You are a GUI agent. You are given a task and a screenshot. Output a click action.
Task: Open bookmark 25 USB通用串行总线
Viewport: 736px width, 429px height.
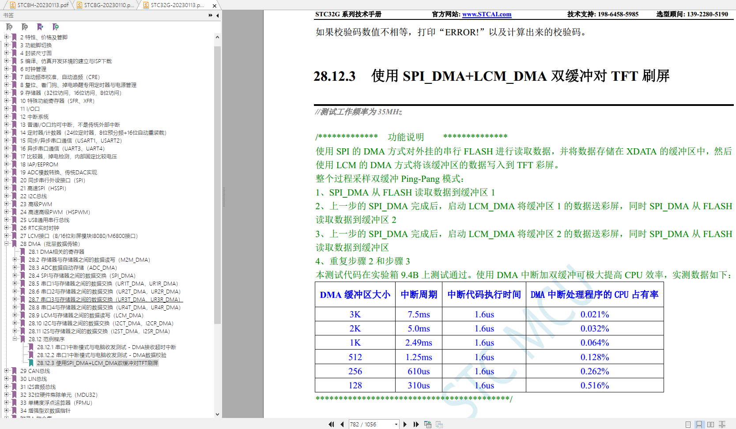pyautogui.click(x=45, y=220)
